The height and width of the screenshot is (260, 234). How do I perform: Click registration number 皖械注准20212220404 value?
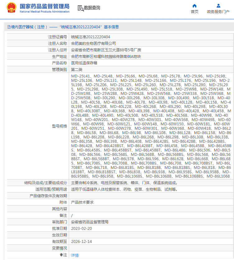coord(91,37)
